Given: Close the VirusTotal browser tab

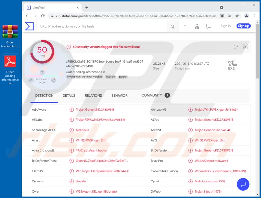Looking at the screenshot, I should click(x=78, y=8).
